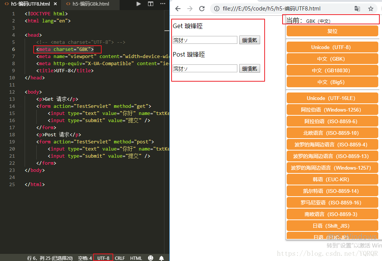
Task: Select Unicode (UTF-8) encoding
Action: coord(332,47)
